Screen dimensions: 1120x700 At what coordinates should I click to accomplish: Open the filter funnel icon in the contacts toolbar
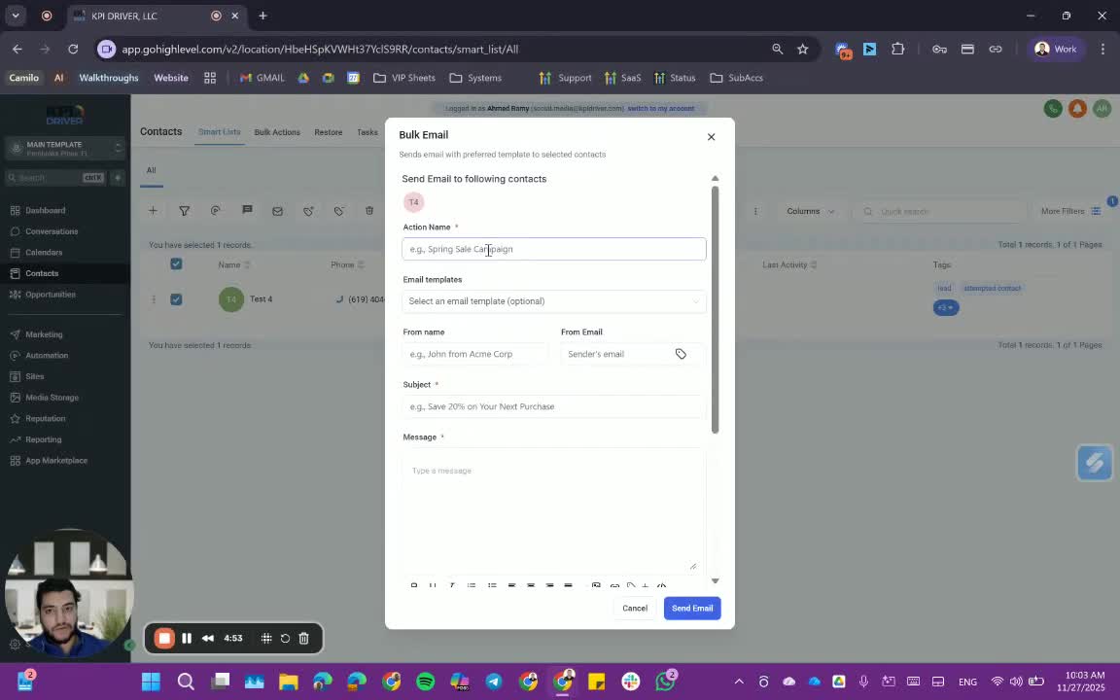(185, 211)
